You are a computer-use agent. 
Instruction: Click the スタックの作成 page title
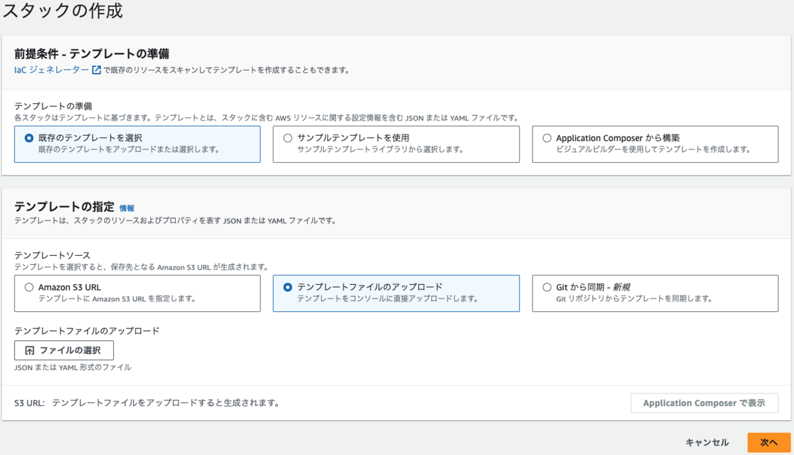point(62,11)
